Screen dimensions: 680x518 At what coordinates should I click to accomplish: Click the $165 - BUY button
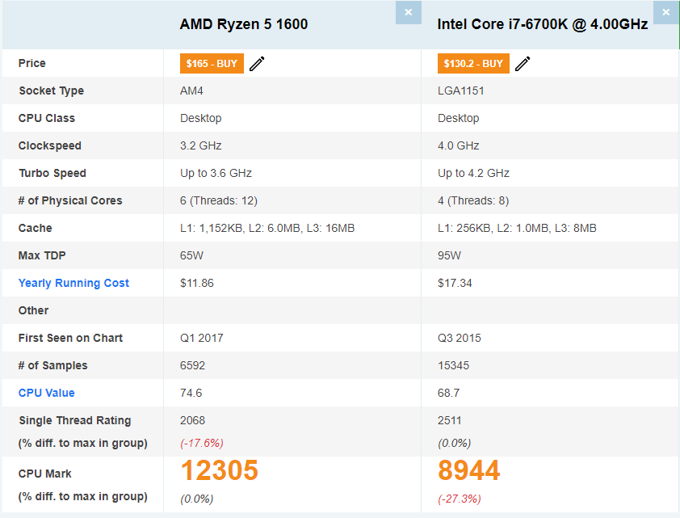pyautogui.click(x=212, y=63)
